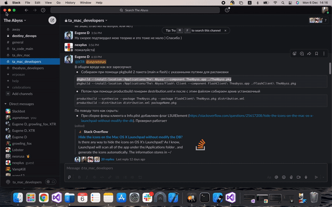Open Control Center in the menu bar

click(290, 3)
